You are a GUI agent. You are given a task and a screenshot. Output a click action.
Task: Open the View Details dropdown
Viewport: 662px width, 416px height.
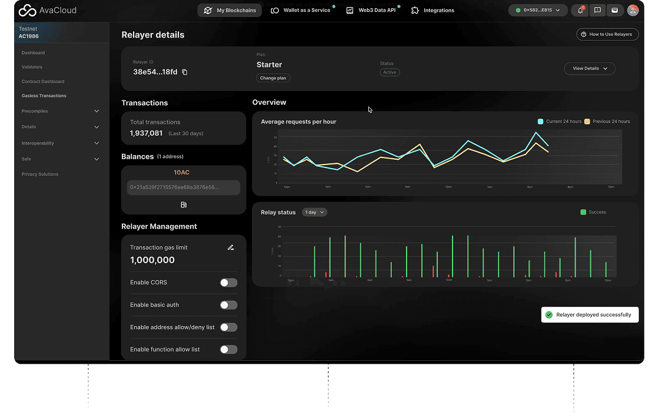coord(590,68)
